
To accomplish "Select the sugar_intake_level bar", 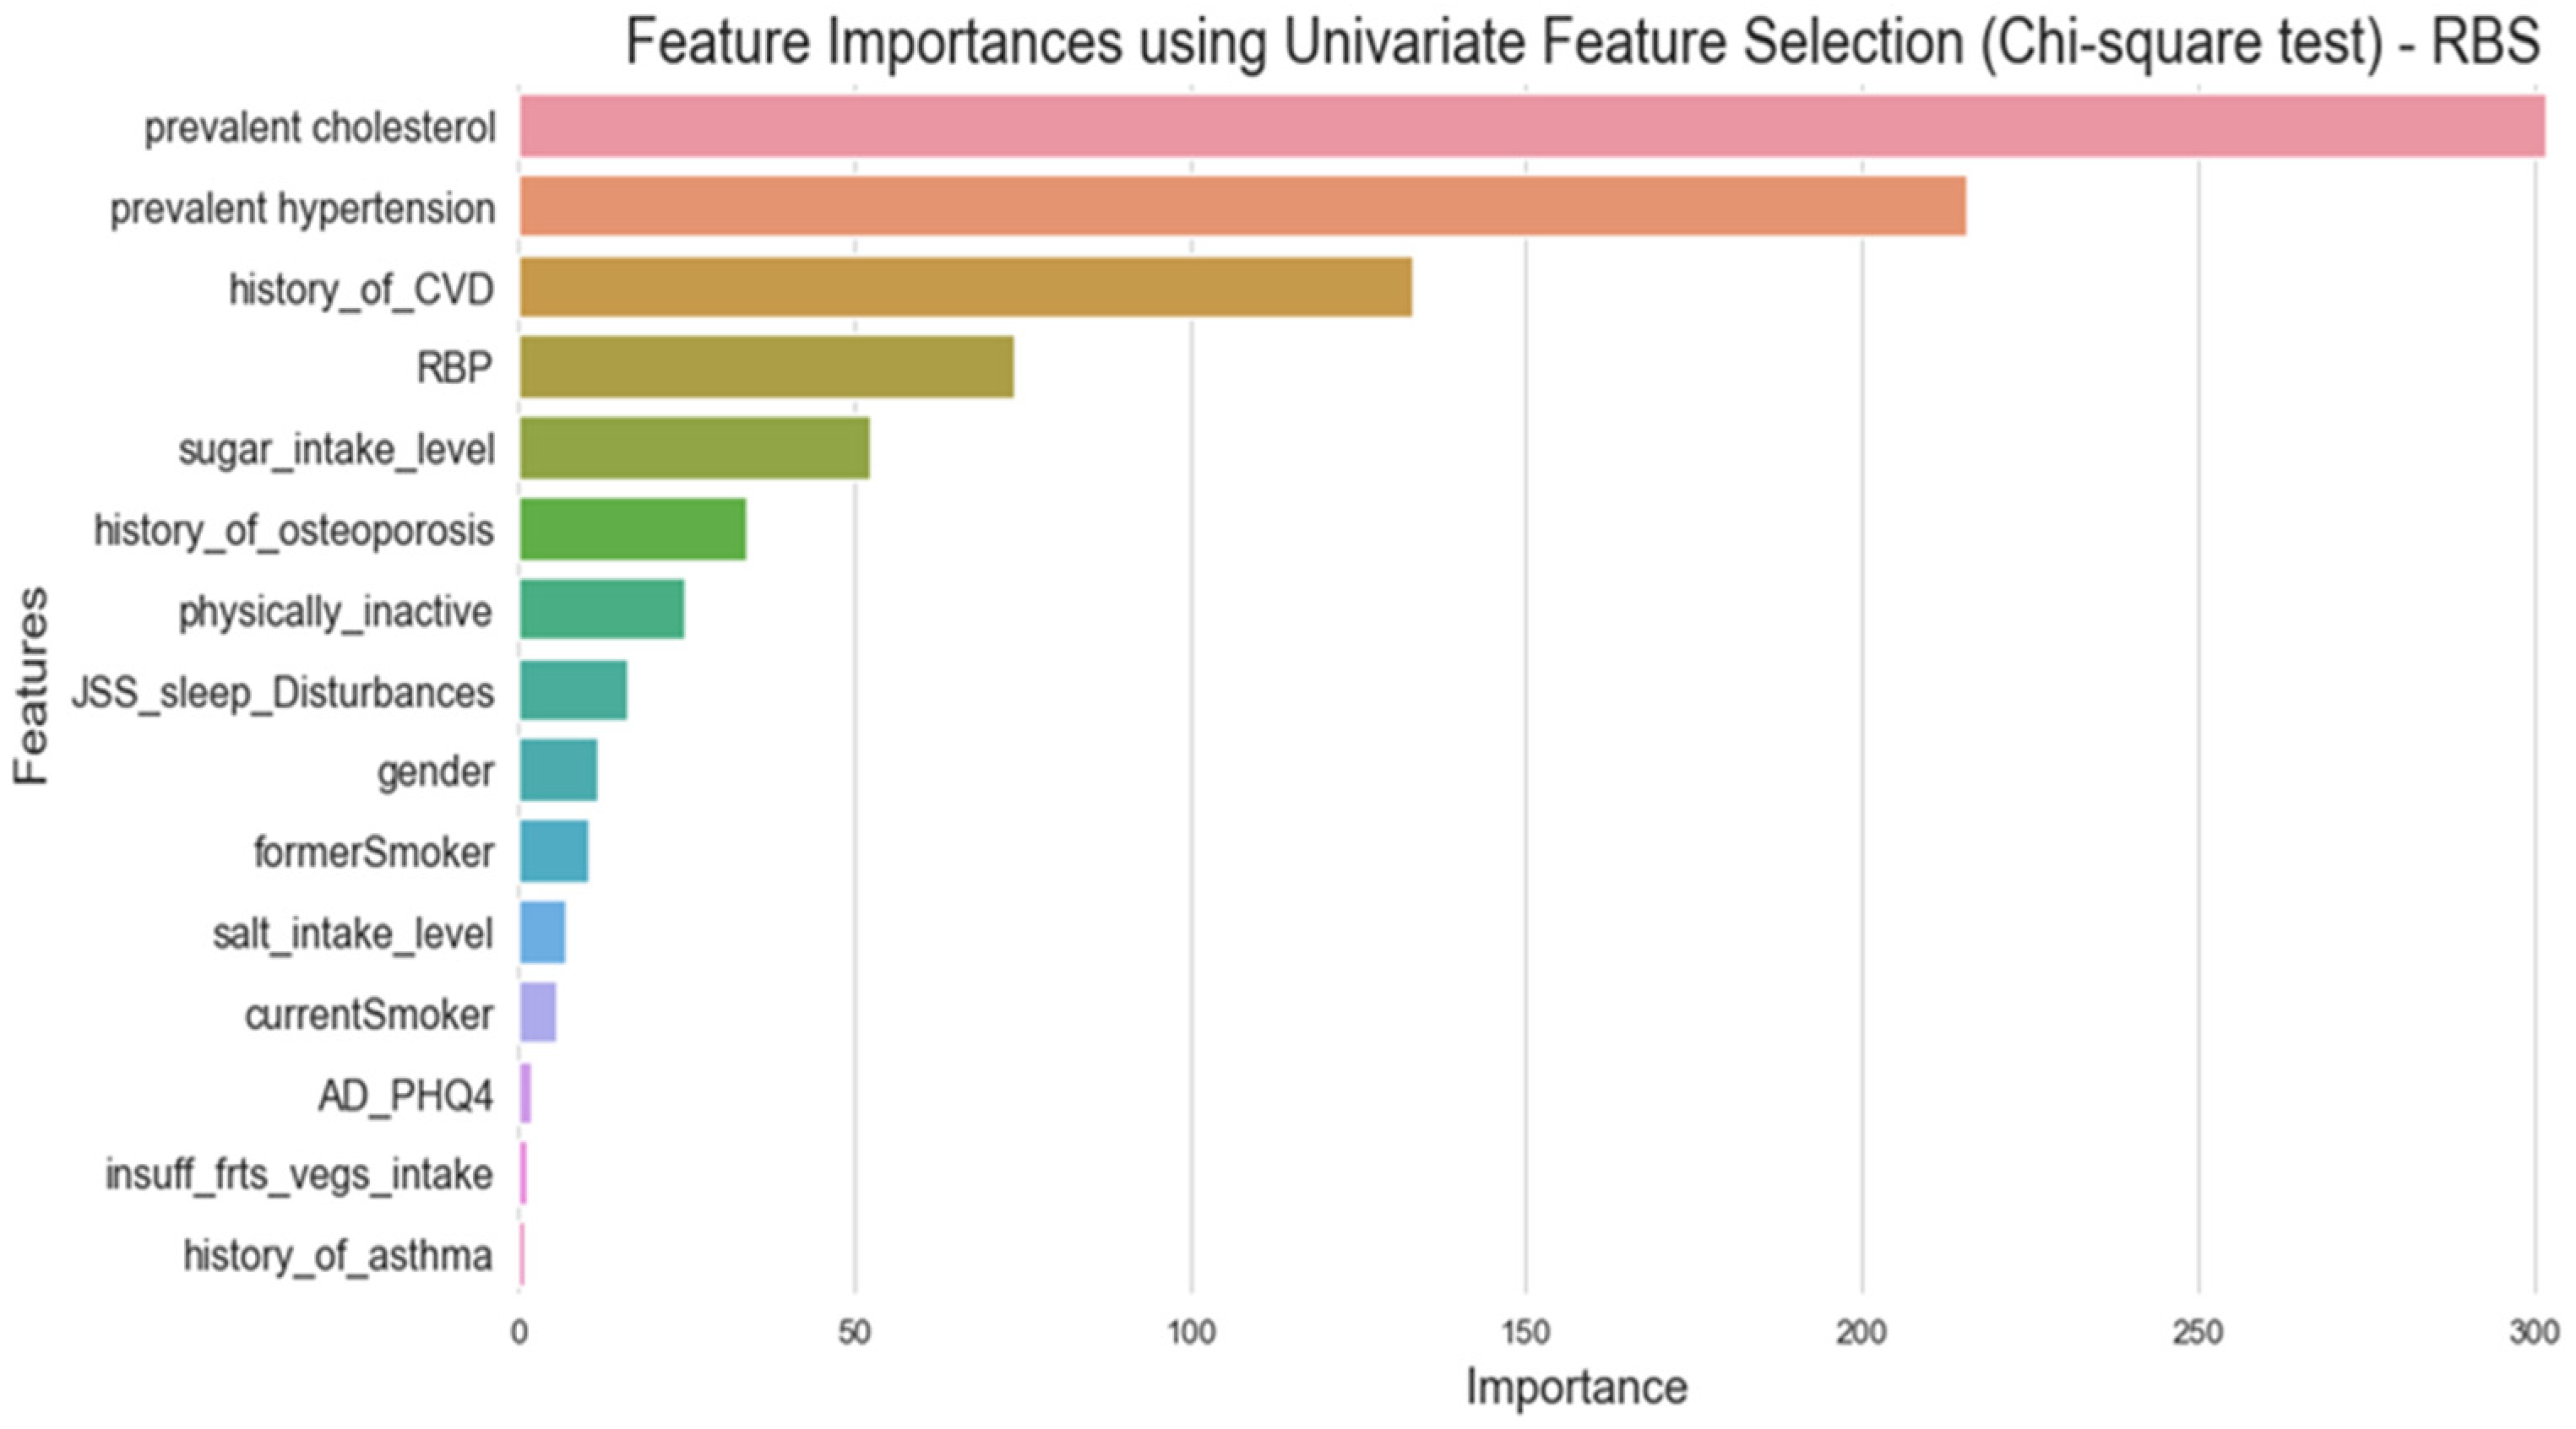I will (x=694, y=447).
